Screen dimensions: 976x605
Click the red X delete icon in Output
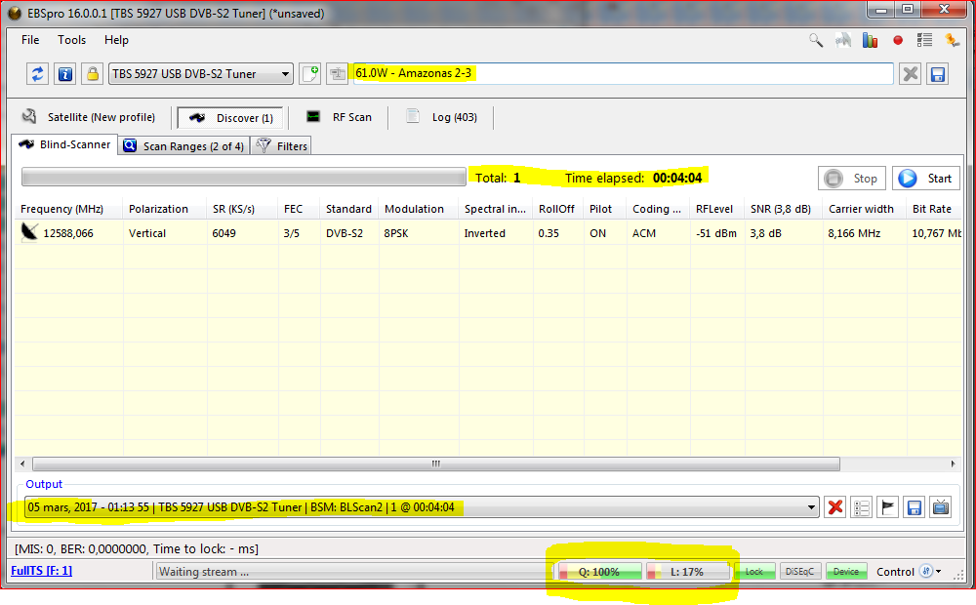835,506
